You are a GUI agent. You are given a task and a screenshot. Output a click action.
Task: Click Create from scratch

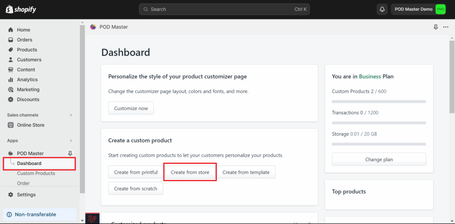point(136,189)
